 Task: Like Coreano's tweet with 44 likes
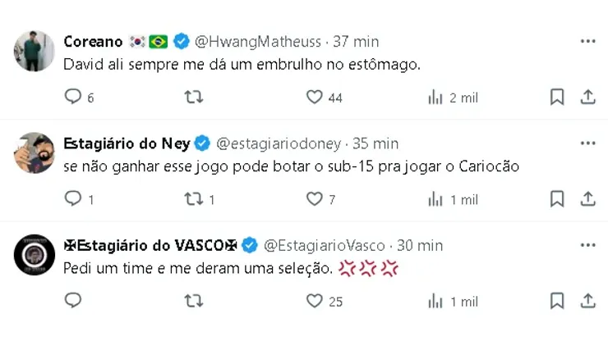tap(314, 97)
